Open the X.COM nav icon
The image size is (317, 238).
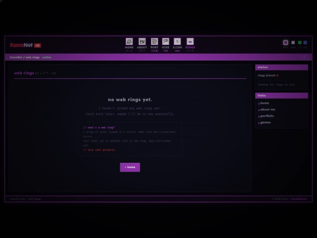pyautogui.click(x=177, y=45)
